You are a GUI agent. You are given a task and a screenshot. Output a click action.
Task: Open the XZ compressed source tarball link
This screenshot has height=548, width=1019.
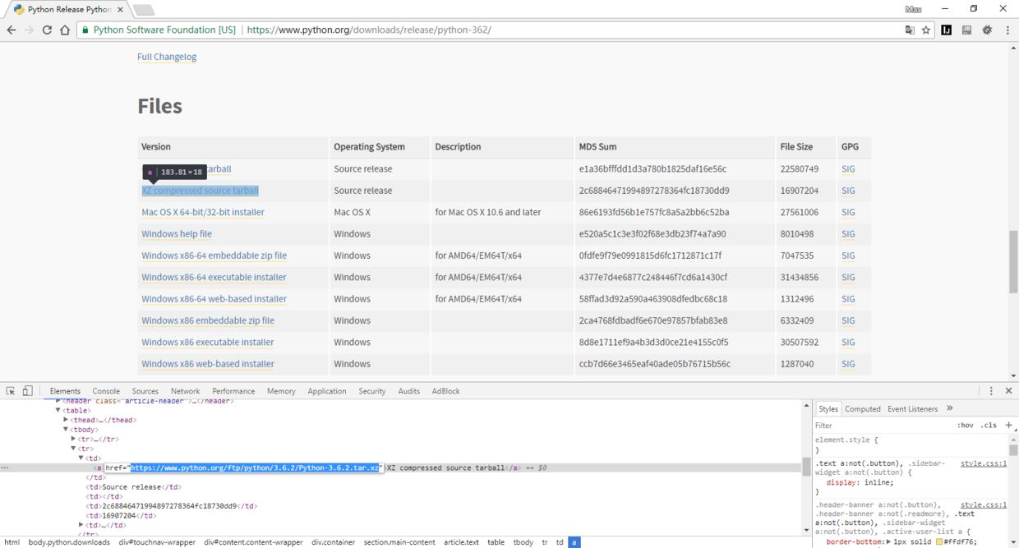200,191
